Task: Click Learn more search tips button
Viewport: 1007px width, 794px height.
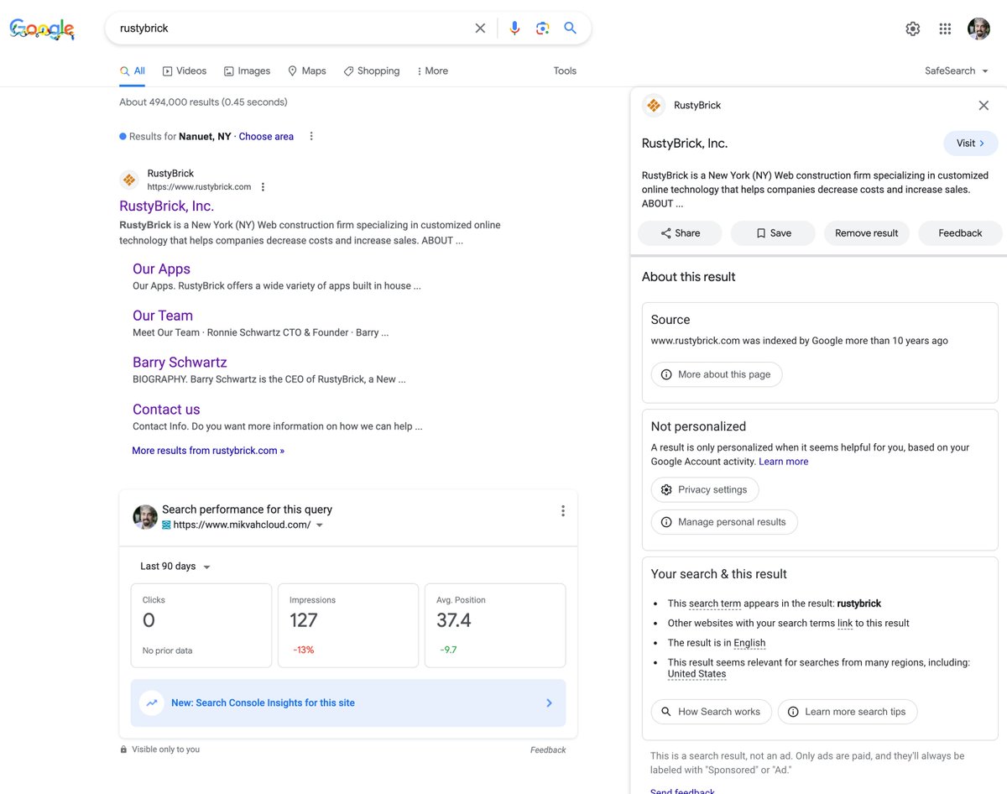Action: [x=848, y=712]
